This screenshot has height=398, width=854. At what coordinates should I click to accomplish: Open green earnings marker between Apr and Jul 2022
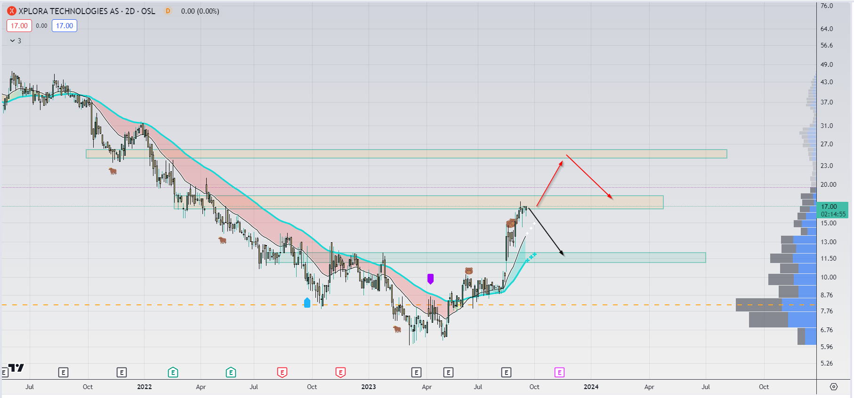pos(231,373)
